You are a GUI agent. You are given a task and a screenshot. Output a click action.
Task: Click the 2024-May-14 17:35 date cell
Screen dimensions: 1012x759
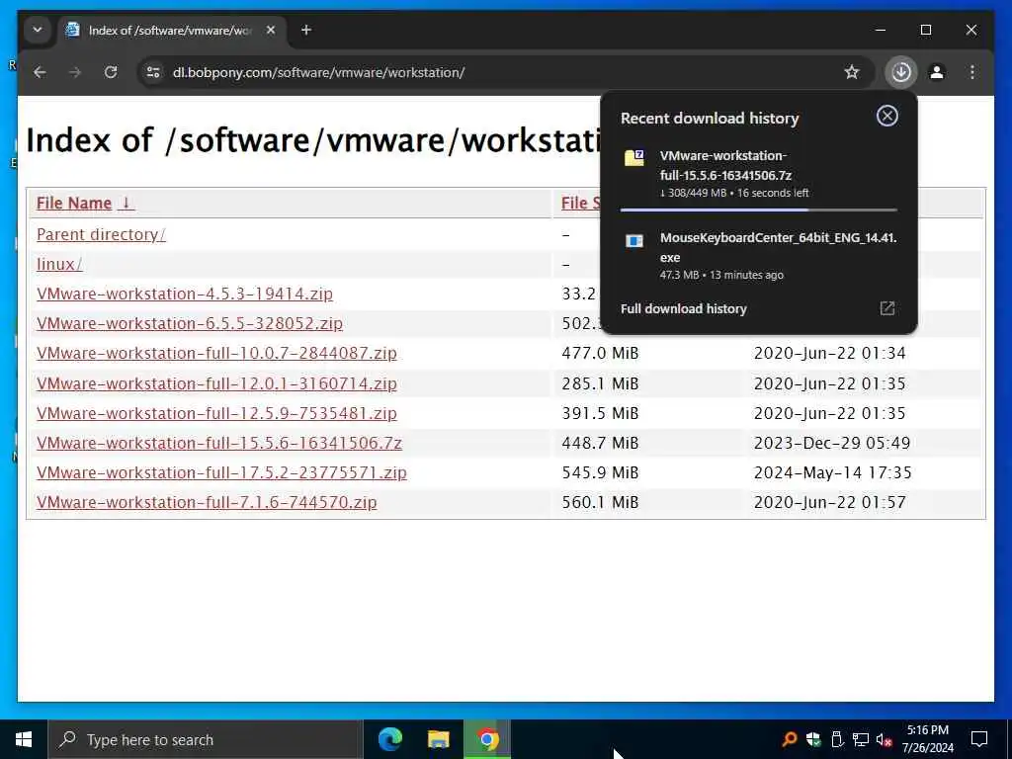click(832, 472)
